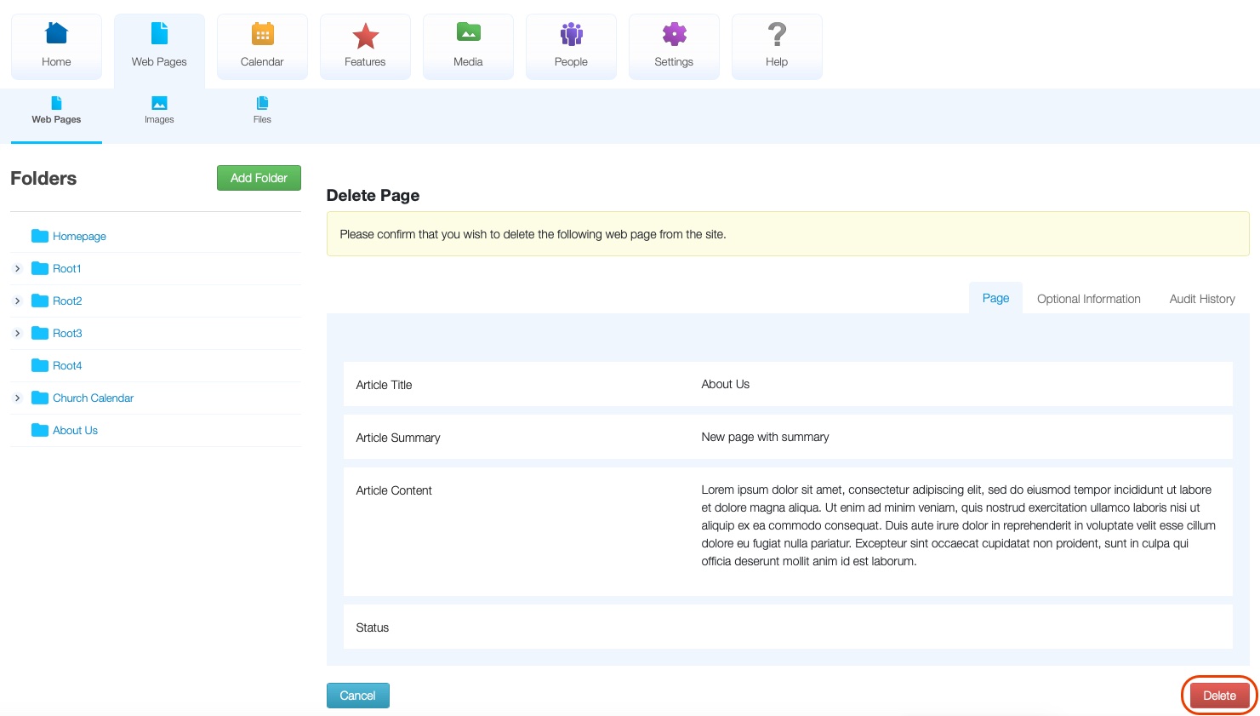
Task: Cancel the page deletion
Action: (x=357, y=696)
